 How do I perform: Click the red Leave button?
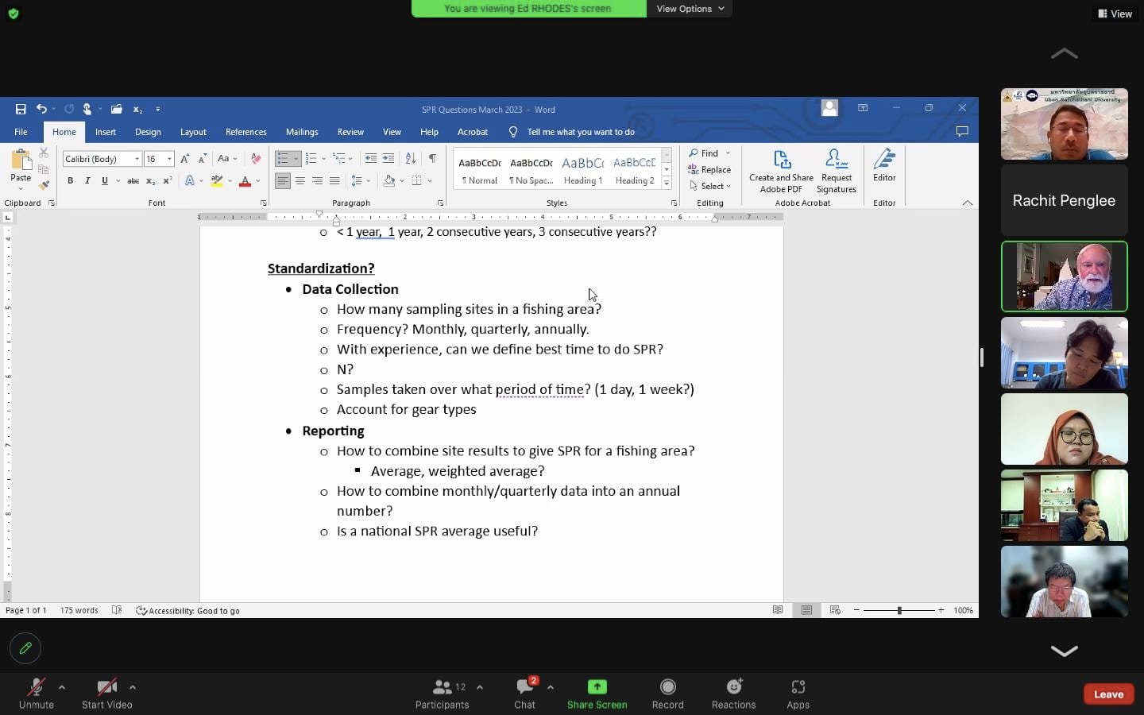tap(1108, 694)
